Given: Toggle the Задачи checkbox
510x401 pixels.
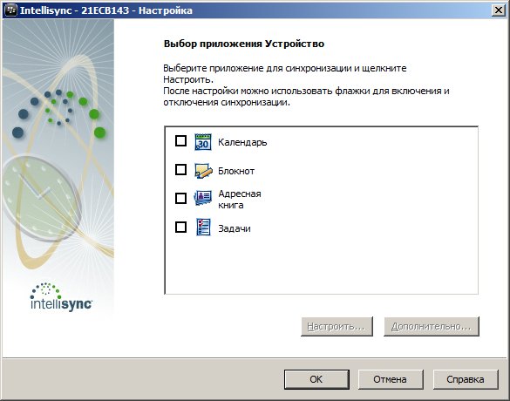Looking at the screenshot, I should [x=180, y=227].
